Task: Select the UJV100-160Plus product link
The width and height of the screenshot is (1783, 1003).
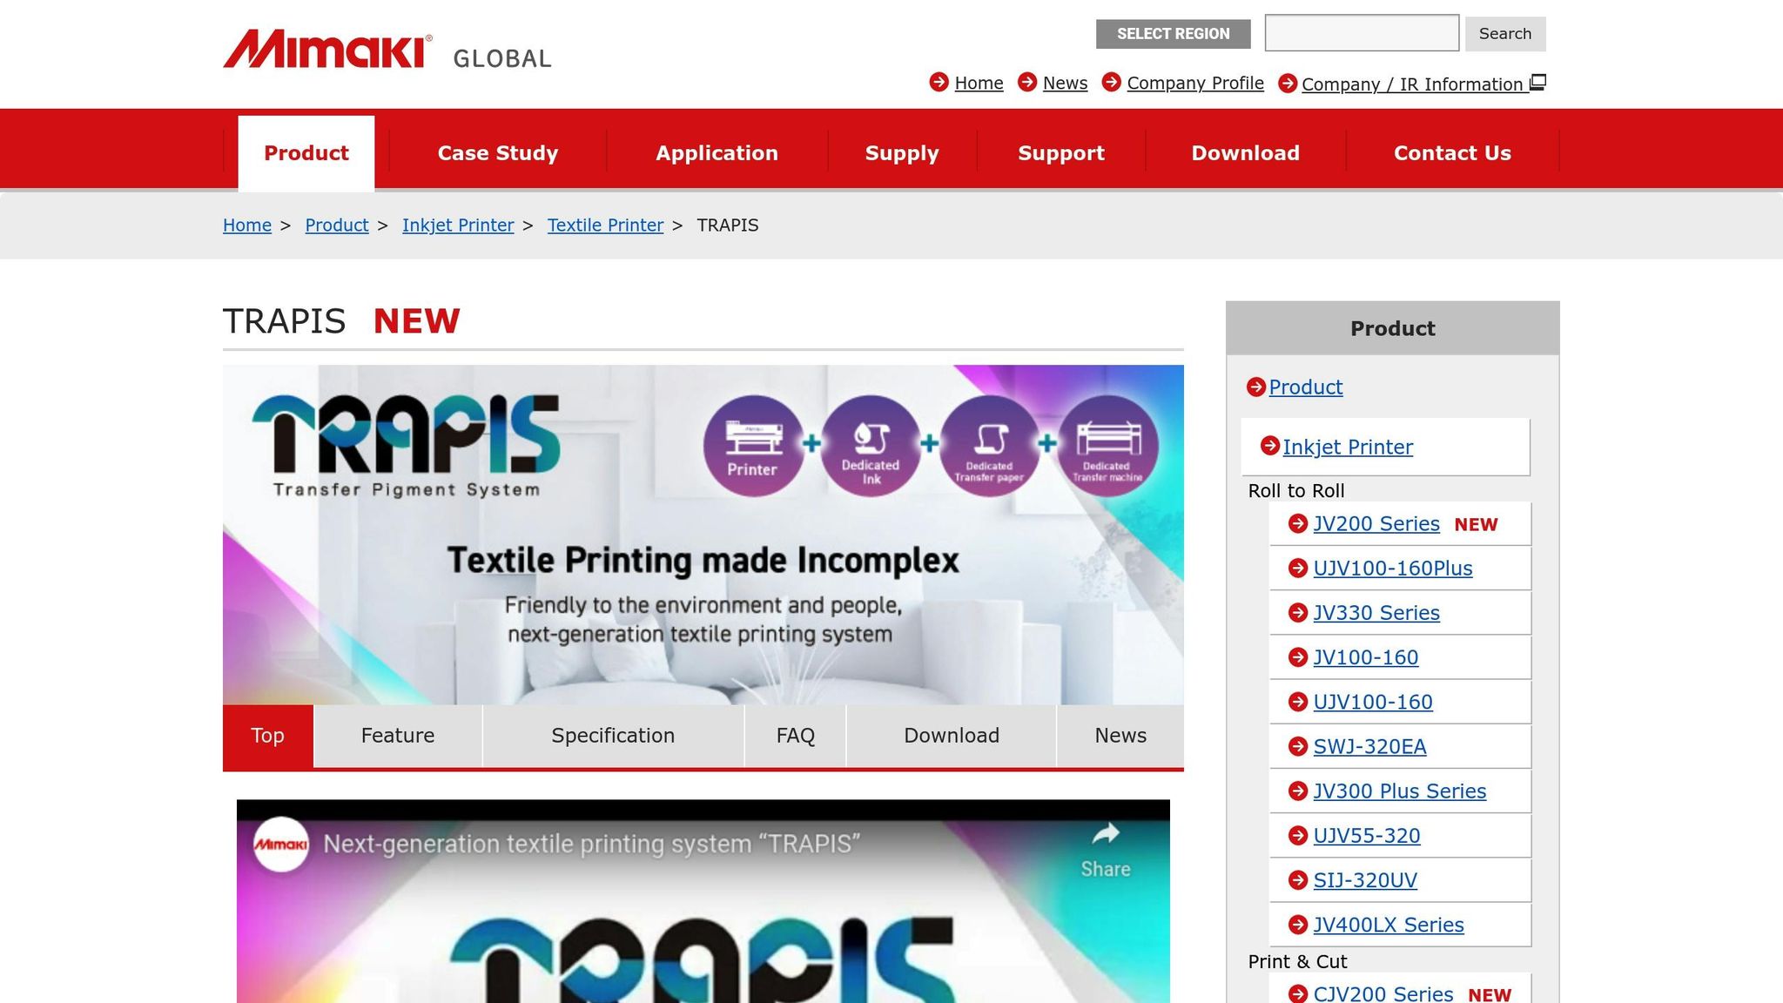Action: click(1392, 568)
